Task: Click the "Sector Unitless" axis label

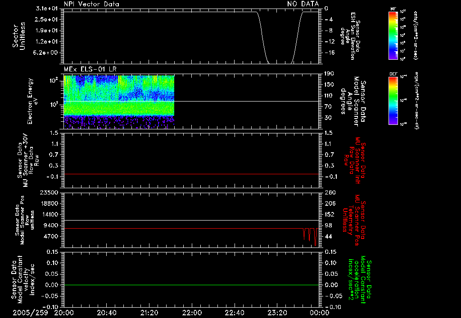Action: click(19, 36)
